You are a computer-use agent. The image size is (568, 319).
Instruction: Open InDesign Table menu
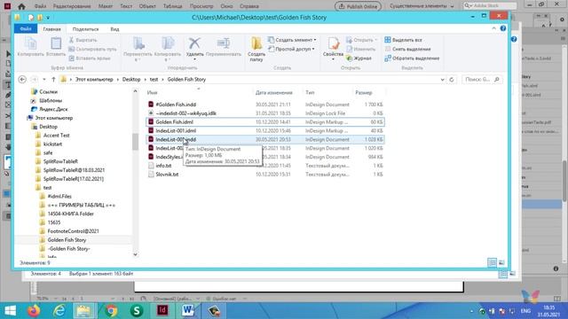pyautogui.click(x=172, y=6)
